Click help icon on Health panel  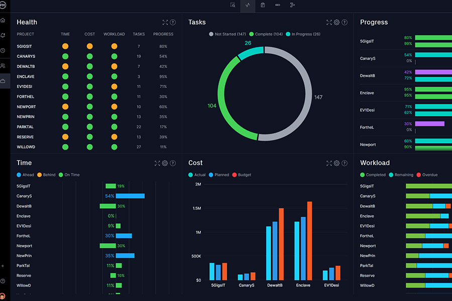coord(173,23)
